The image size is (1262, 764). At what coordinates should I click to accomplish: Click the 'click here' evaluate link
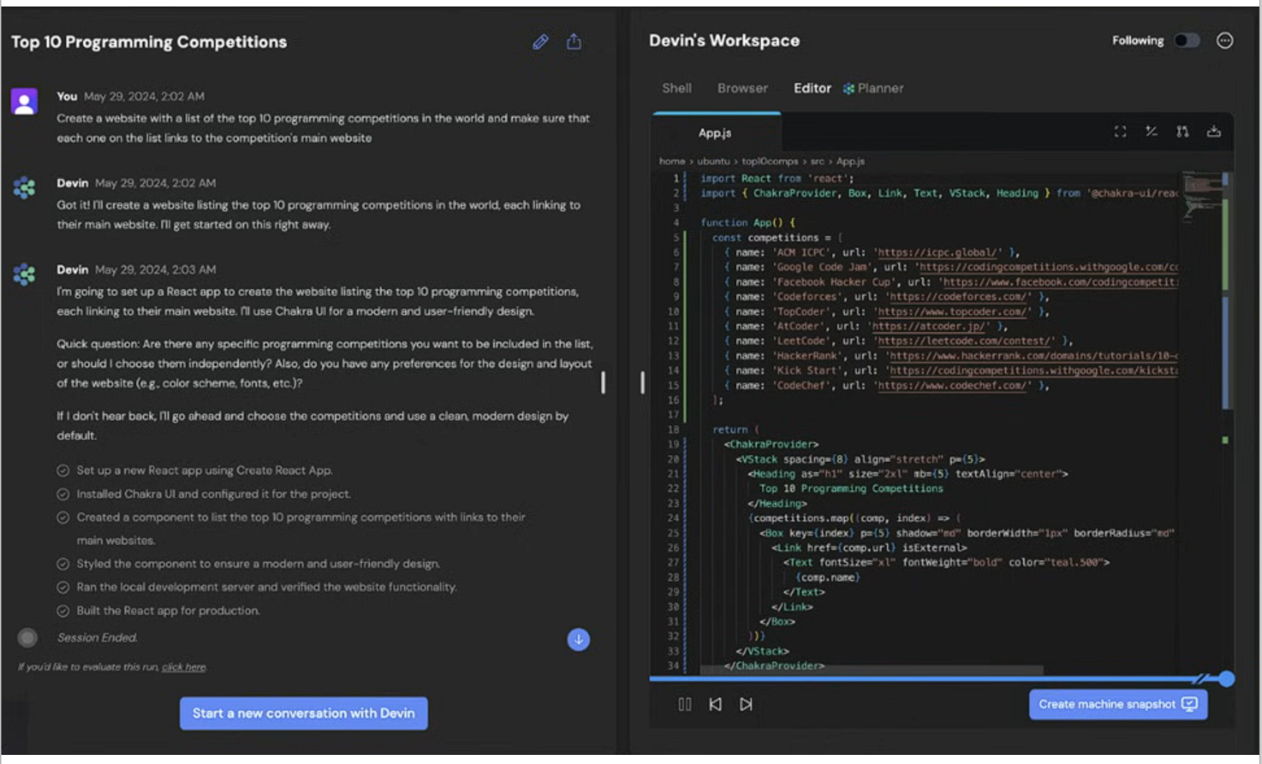pyautogui.click(x=184, y=667)
